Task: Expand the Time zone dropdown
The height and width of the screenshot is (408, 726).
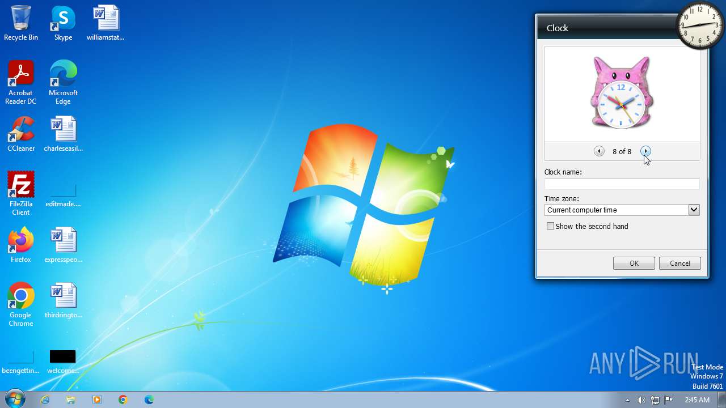Action: tap(694, 210)
